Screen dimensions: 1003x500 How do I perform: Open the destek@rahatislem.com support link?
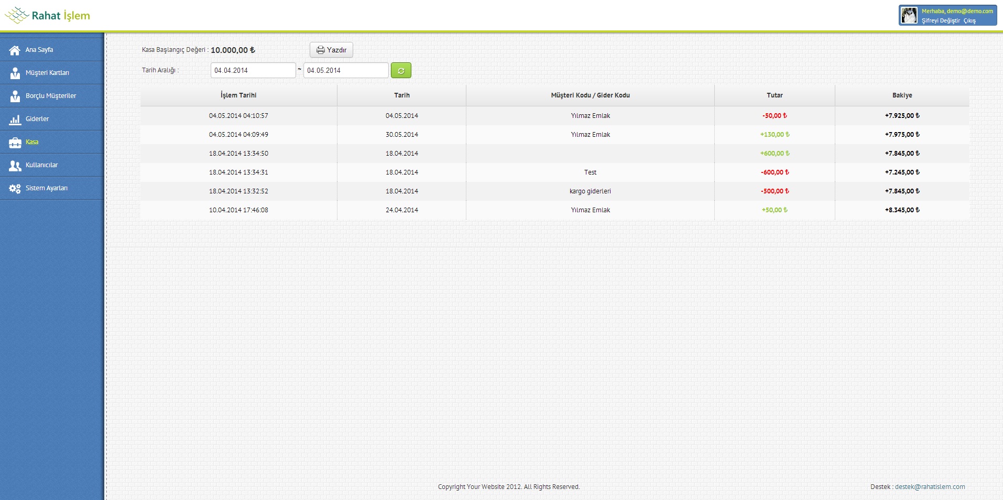[930, 487]
